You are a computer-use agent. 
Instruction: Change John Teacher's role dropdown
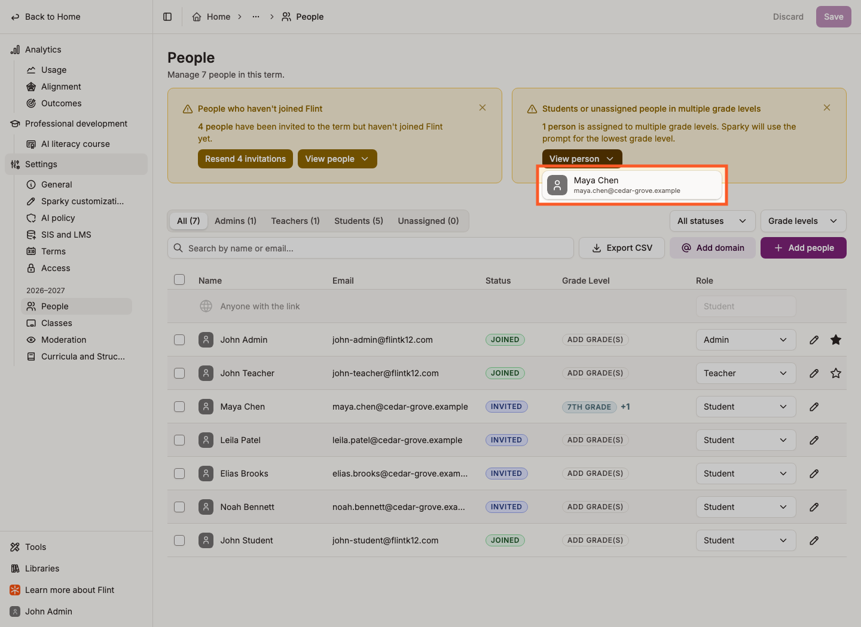coord(746,373)
